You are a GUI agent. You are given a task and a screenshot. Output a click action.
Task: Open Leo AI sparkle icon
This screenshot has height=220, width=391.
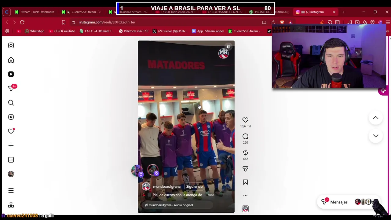pos(365,22)
